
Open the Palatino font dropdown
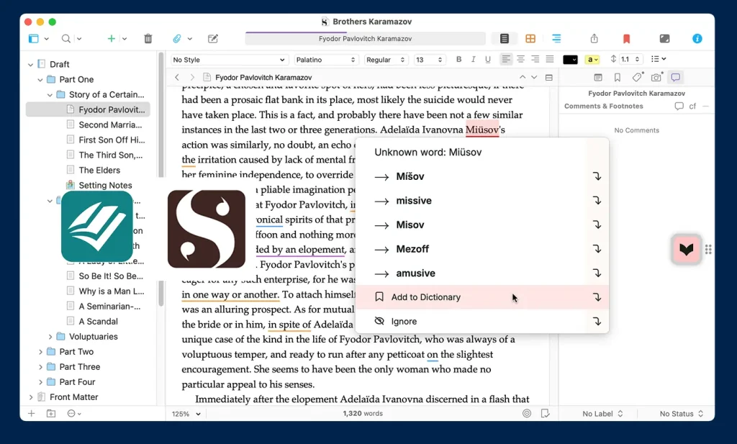(326, 60)
